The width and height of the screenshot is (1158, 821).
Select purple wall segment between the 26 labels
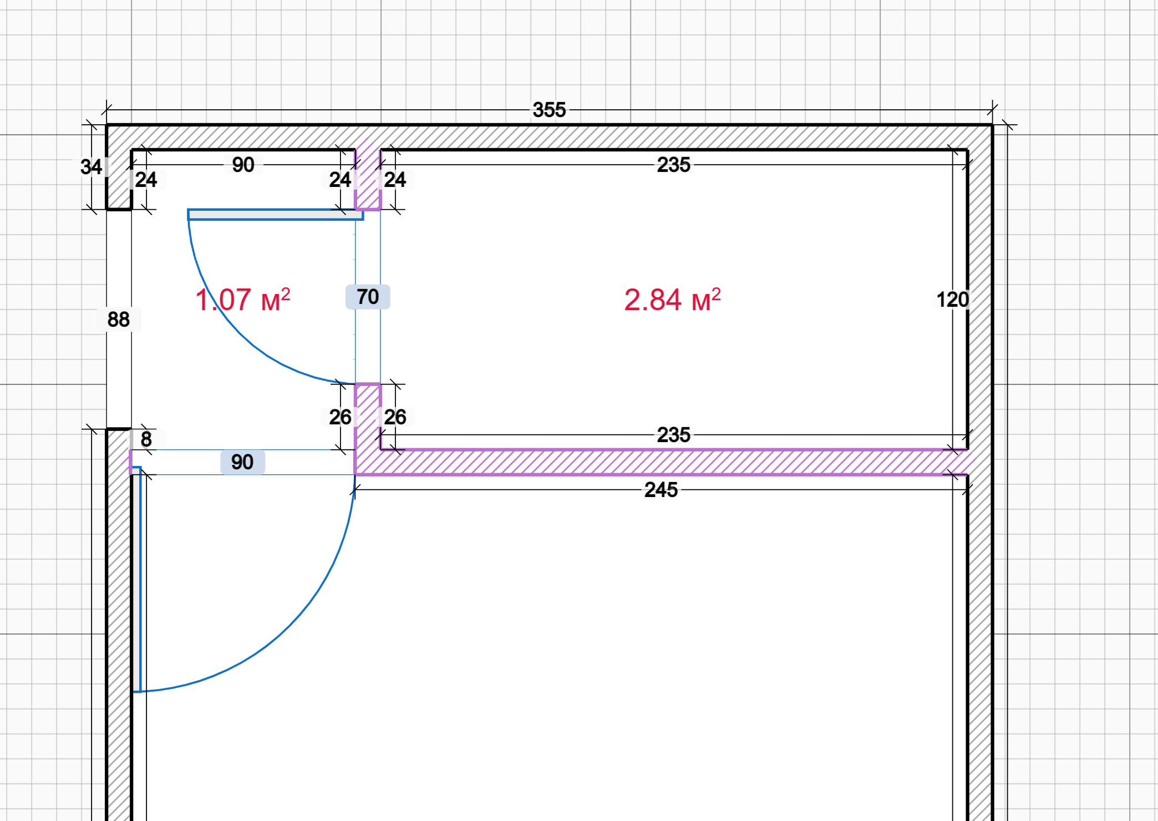[x=367, y=417]
